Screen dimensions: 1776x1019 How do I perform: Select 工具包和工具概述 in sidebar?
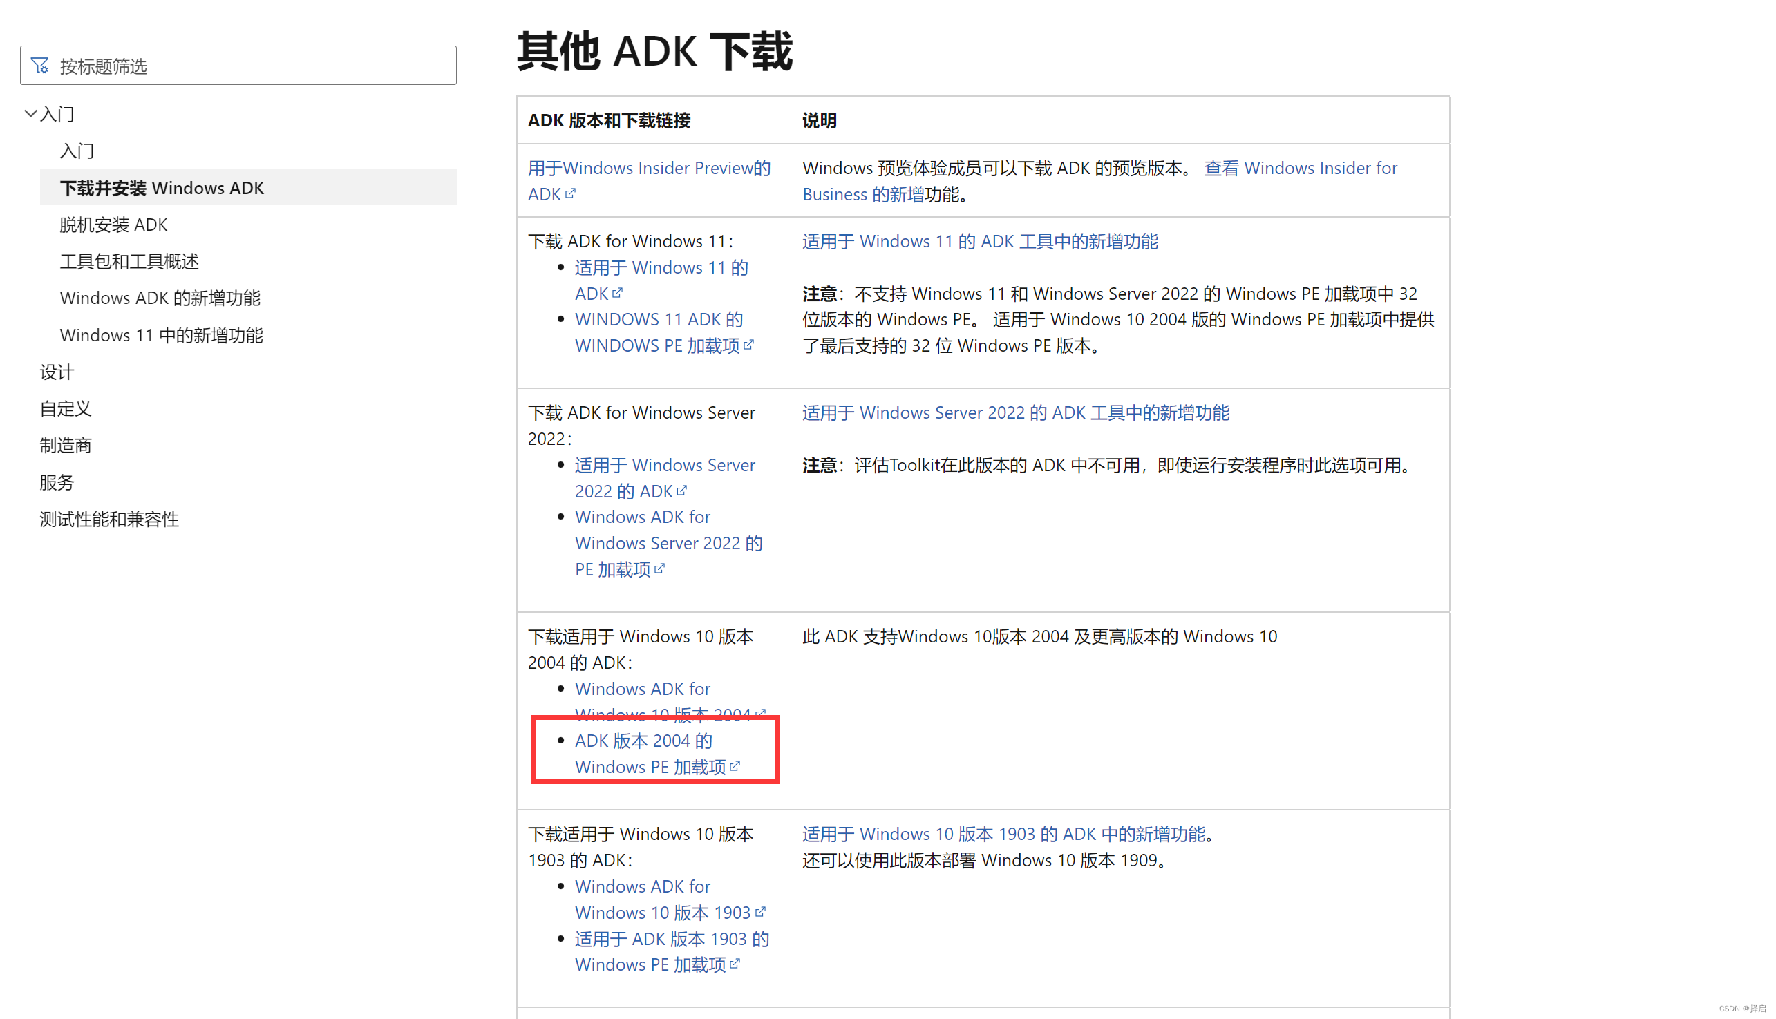tap(129, 262)
